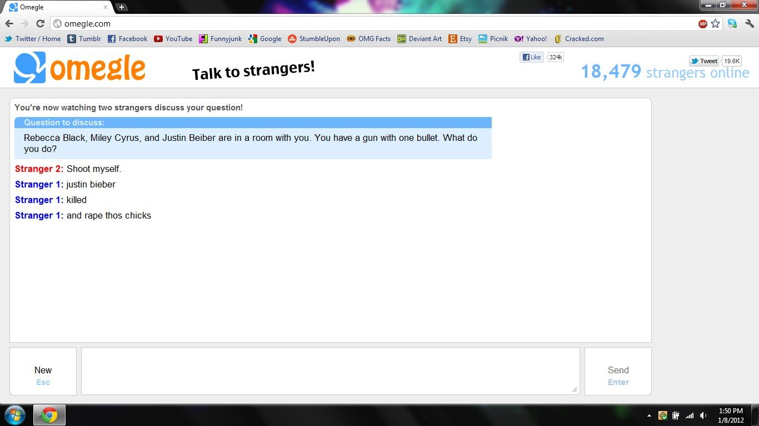Click the Tweet share button
Image resolution: width=759 pixels, height=426 pixels.
click(703, 60)
